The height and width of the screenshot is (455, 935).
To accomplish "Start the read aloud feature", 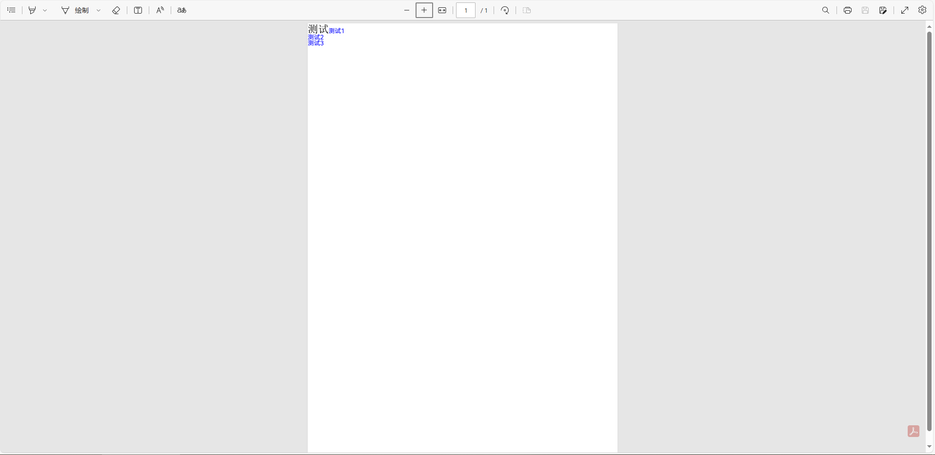I will point(160,10).
